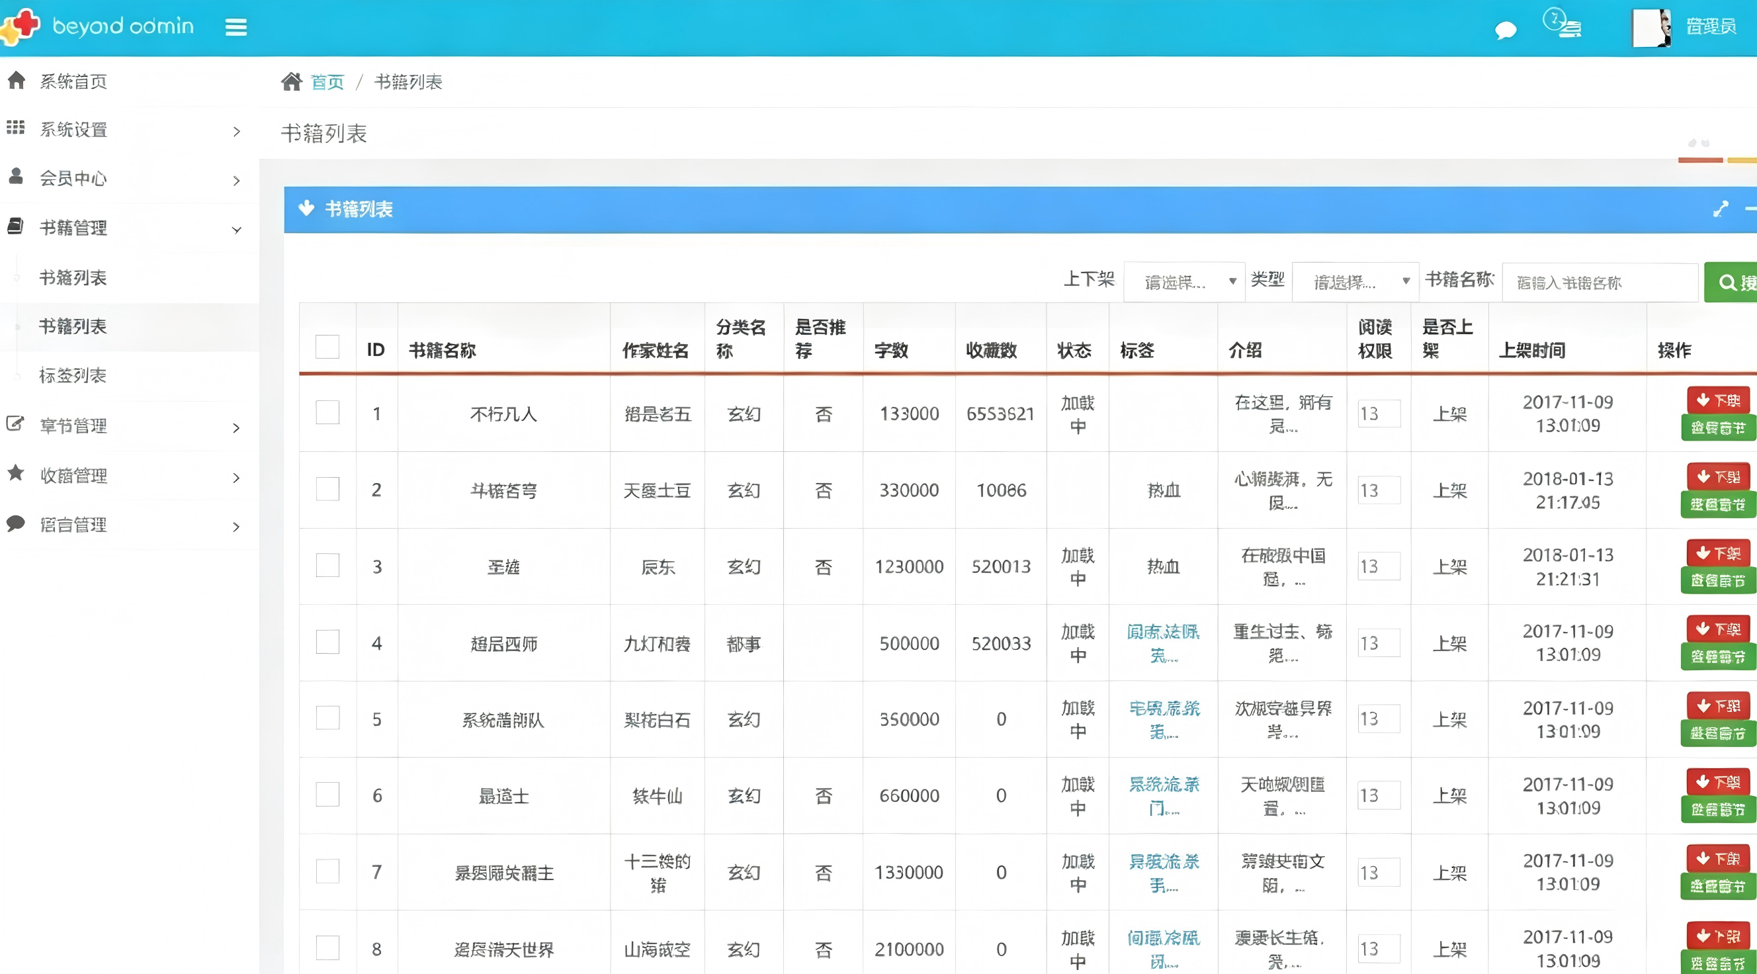Open the 上下架 dropdown selector
Image resolution: width=1757 pixels, height=974 pixels.
click(1184, 282)
